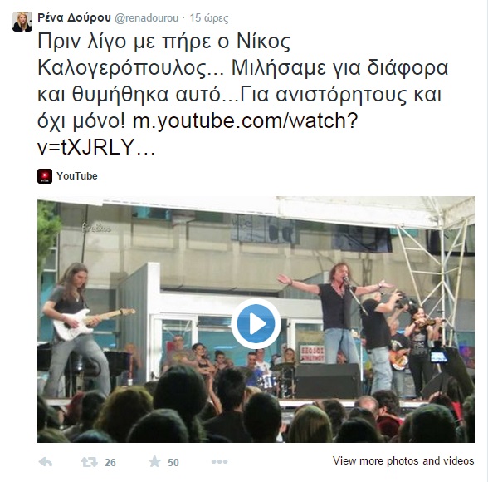Follow the m.youtube.com/watch link
The width and height of the screenshot is (488, 482).
(x=246, y=120)
